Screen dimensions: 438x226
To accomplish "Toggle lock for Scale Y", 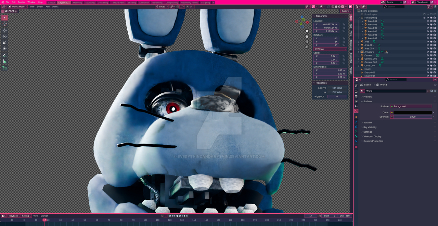I will (344, 59).
